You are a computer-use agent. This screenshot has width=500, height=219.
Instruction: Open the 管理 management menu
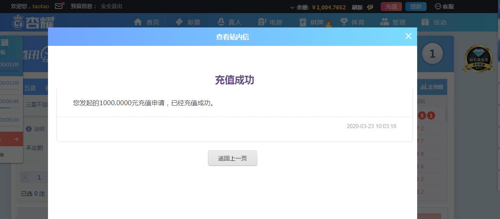[393, 22]
